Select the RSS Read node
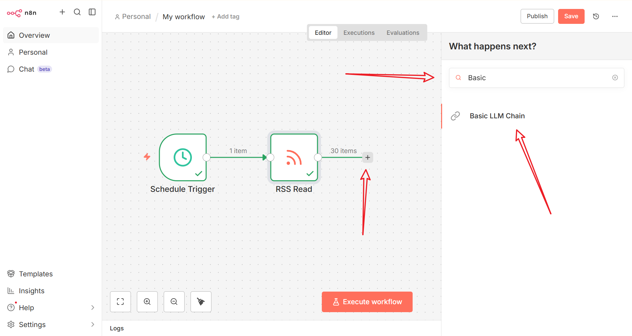 point(294,157)
